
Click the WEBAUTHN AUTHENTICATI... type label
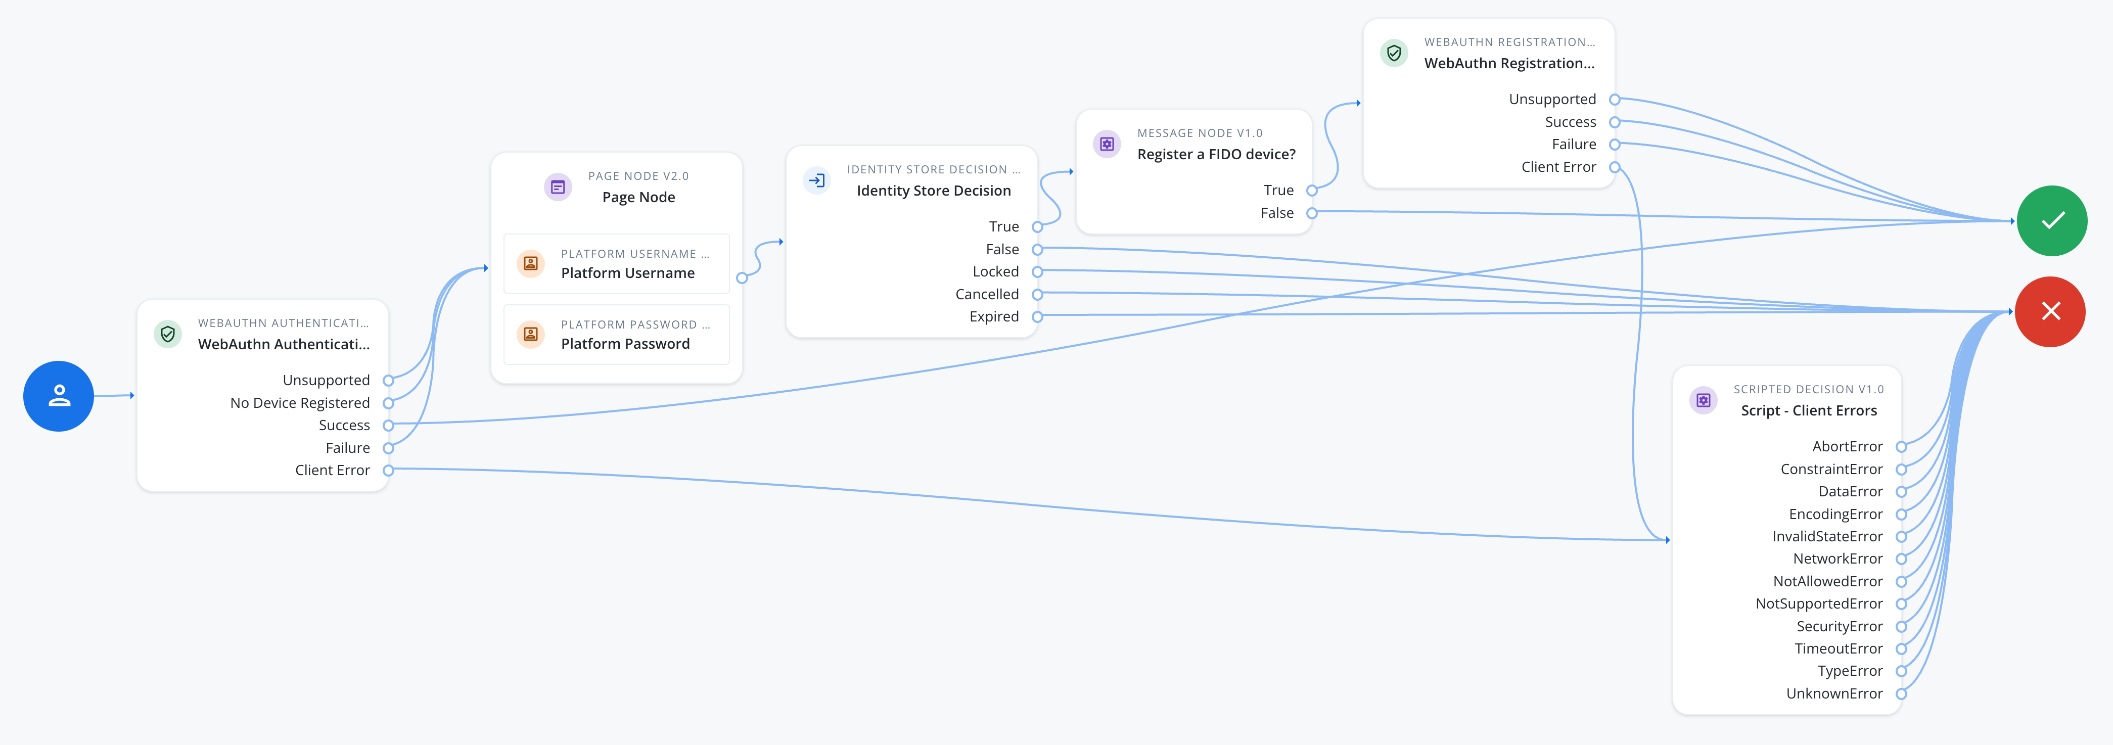pyautogui.click(x=283, y=323)
